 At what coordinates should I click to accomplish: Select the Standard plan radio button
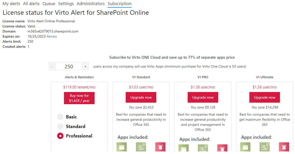(60, 127)
